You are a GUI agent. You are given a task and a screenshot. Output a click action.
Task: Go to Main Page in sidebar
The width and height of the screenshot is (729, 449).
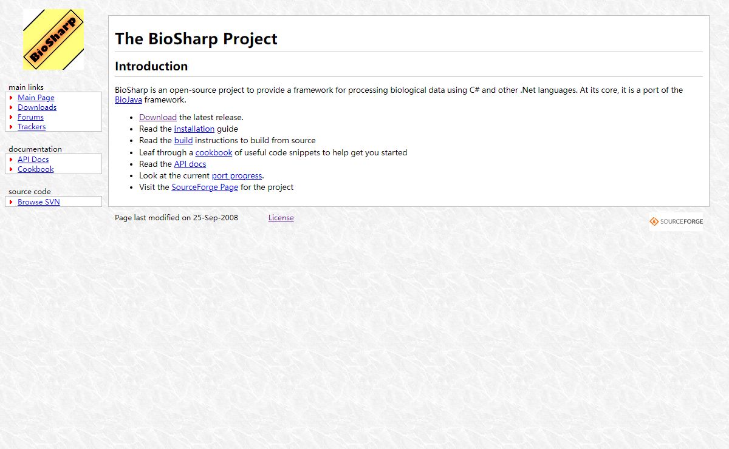click(x=36, y=98)
